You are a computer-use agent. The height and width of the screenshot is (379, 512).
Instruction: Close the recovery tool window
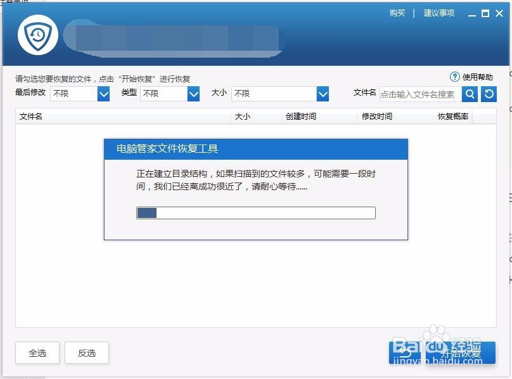(499, 13)
